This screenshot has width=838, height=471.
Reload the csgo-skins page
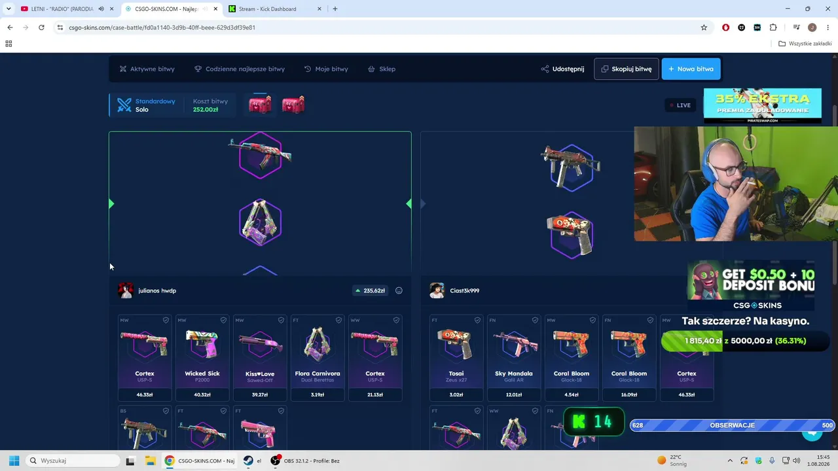[x=41, y=27]
